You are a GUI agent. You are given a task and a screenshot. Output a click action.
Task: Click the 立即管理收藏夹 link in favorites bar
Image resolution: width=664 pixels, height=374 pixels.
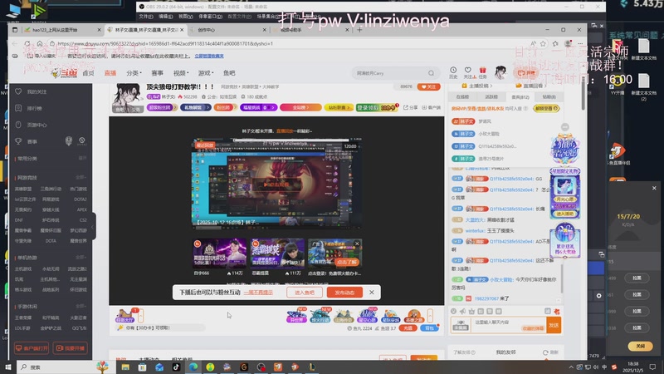pyautogui.click(x=209, y=56)
